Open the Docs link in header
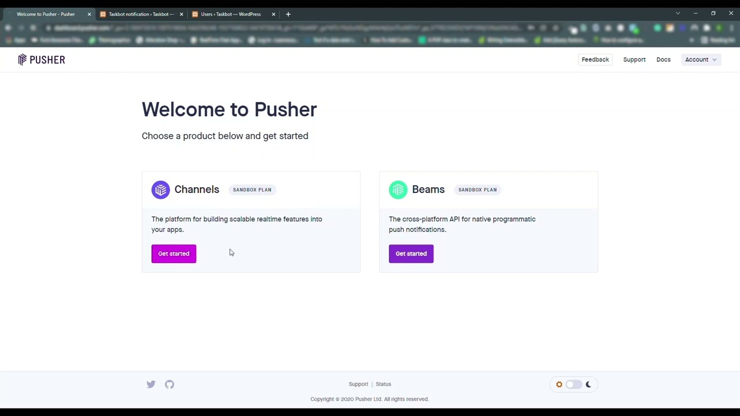This screenshot has width=740, height=416. tap(663, 60)
